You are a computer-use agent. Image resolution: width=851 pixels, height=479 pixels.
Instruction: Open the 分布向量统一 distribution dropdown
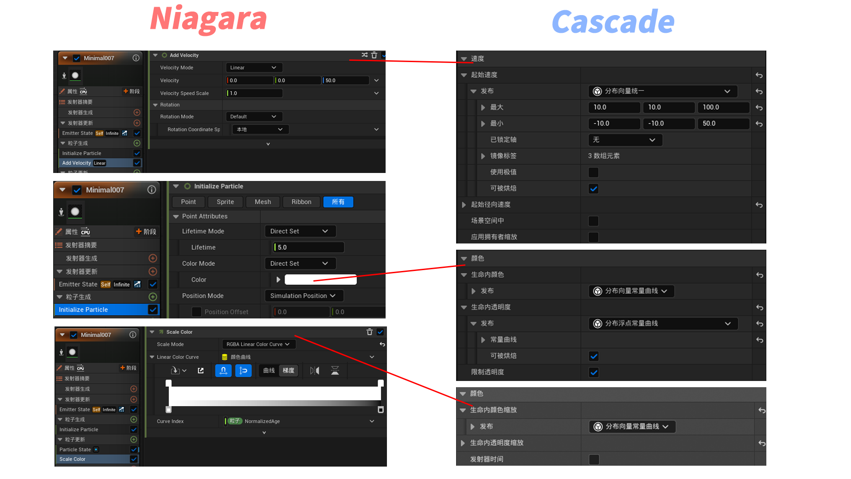(662, 91)
